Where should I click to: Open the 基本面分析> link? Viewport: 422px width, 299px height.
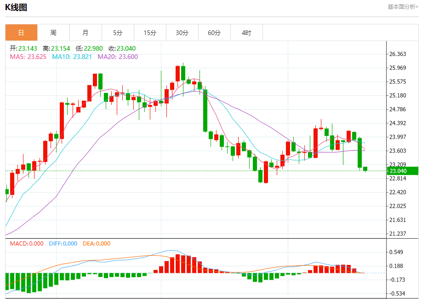(403, 7)
